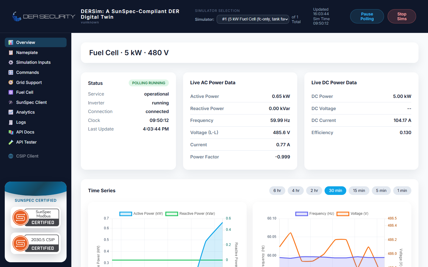Image resolution: width=428 pixels, height=267 pixels.
Task: Select Fuel Cell in the sidebar
Action: [36, 92]
